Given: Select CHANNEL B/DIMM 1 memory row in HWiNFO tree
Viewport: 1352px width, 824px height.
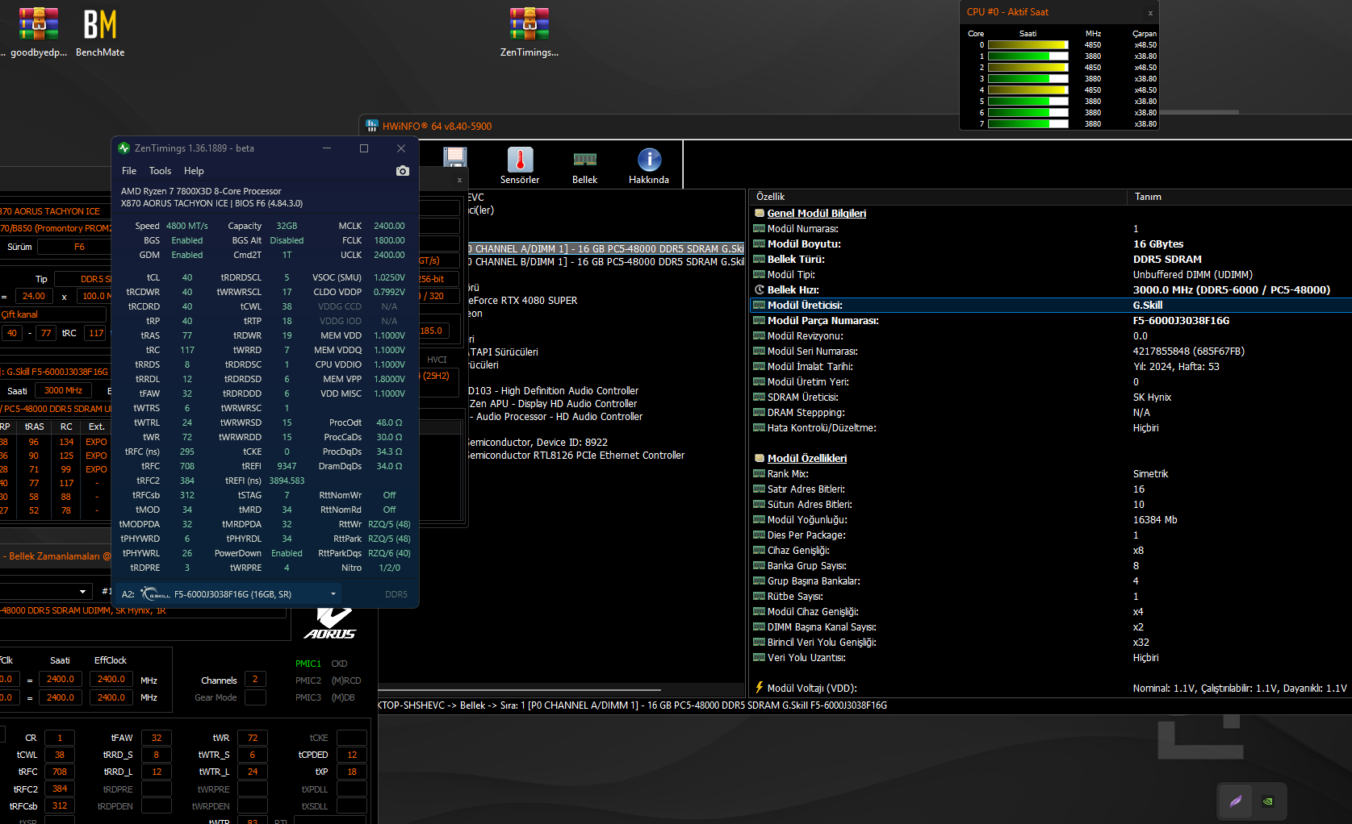Looking at the screenshot, I should point(605,262).
